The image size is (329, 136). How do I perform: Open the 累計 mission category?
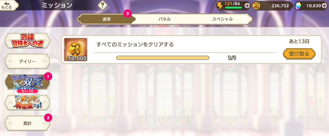pos(27,123)
